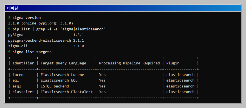Click Yes in the elastalert row

pos(102,92)
